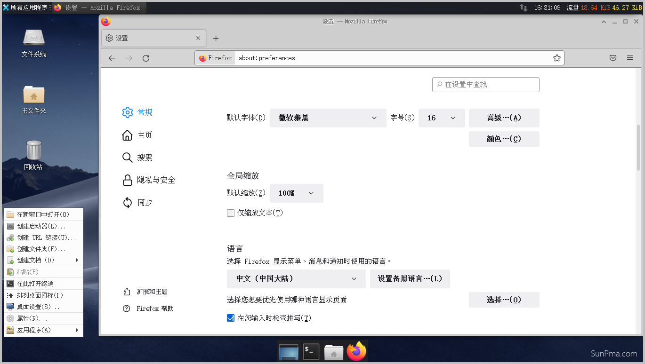Click the 高级 fonts button
645x364 pixels.
pyautogui.click(x=504, y=118)
